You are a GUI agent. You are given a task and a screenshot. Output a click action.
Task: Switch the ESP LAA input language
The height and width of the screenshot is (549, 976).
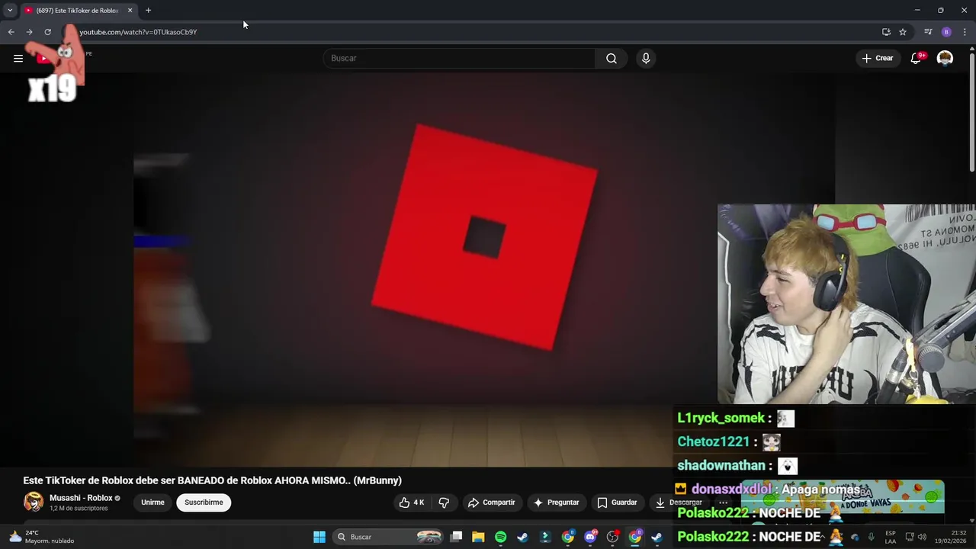click(x=891, y=537)
